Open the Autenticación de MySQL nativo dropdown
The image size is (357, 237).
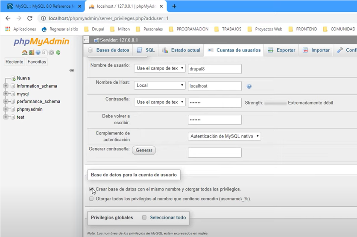(225, 136)
